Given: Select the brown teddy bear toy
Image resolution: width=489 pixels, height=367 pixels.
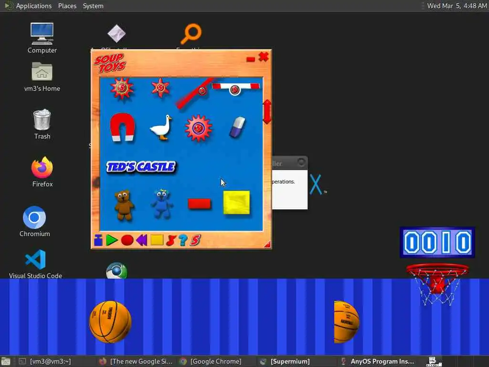Looking at the screenshot, I should (124, 205).
